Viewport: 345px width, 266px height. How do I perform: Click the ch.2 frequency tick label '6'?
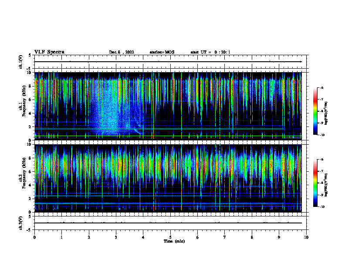[30, 172]
